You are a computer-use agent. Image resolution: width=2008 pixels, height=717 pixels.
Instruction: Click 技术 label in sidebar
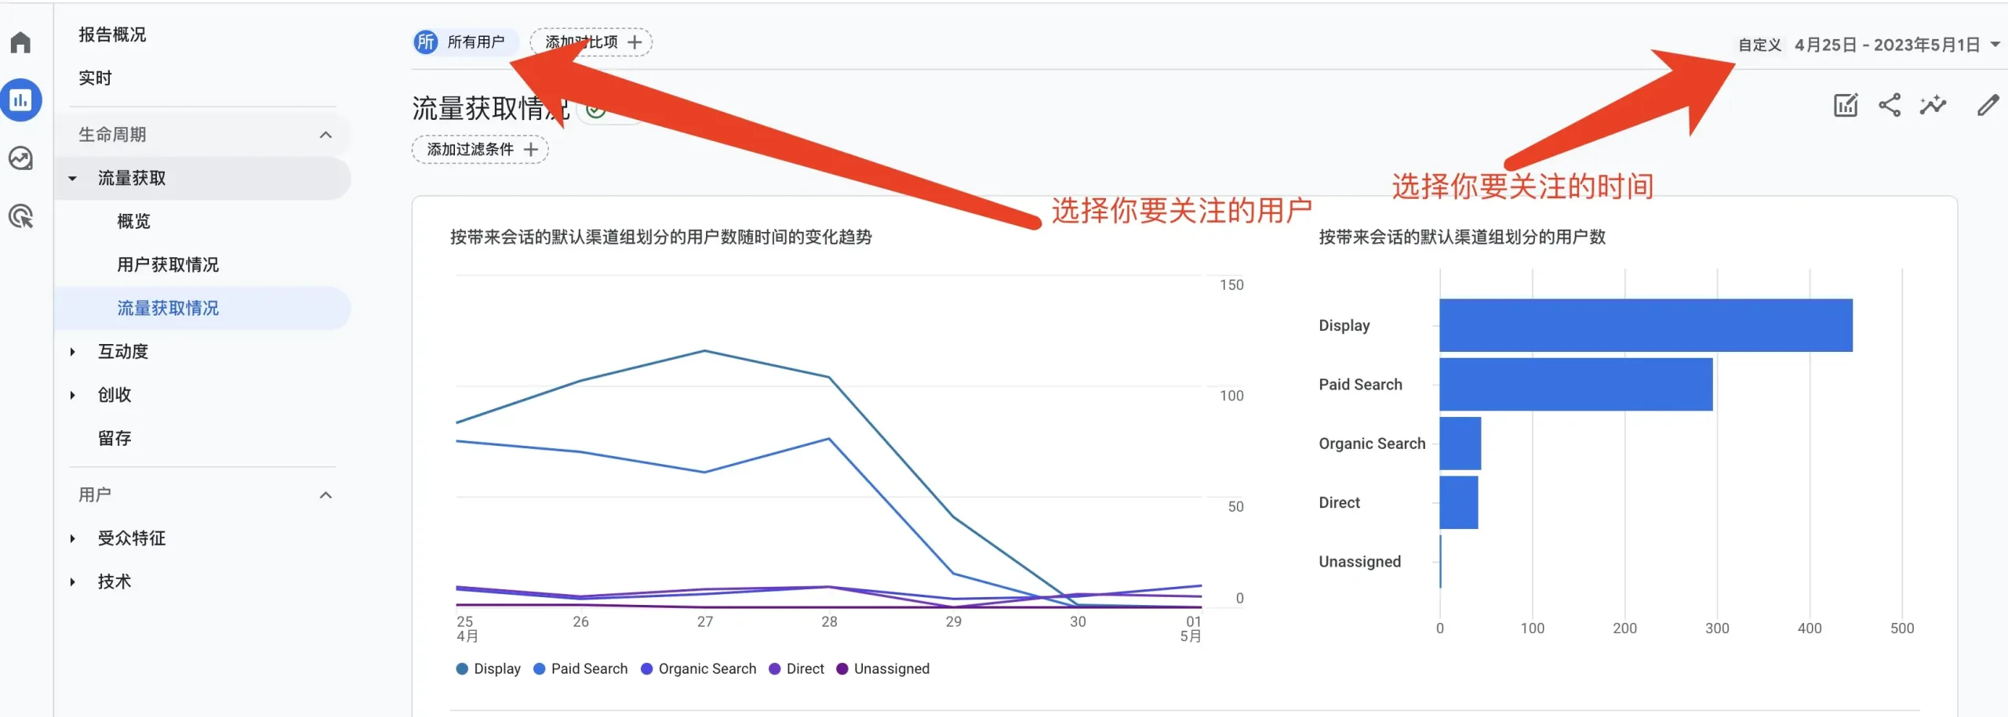(115, 582)
